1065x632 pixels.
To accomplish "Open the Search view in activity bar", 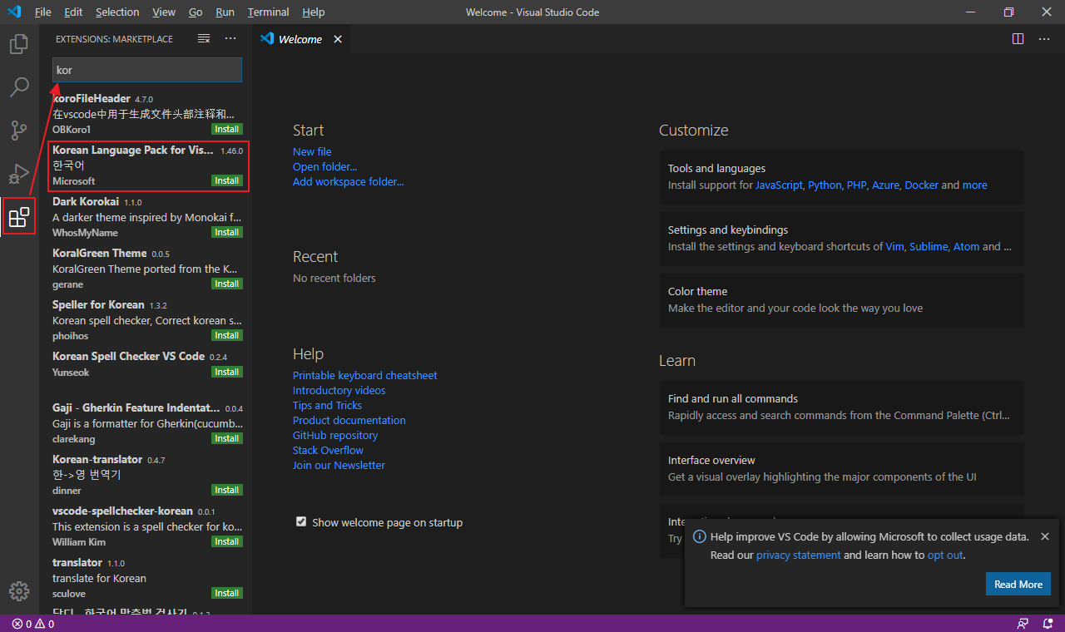I will 19,86.
